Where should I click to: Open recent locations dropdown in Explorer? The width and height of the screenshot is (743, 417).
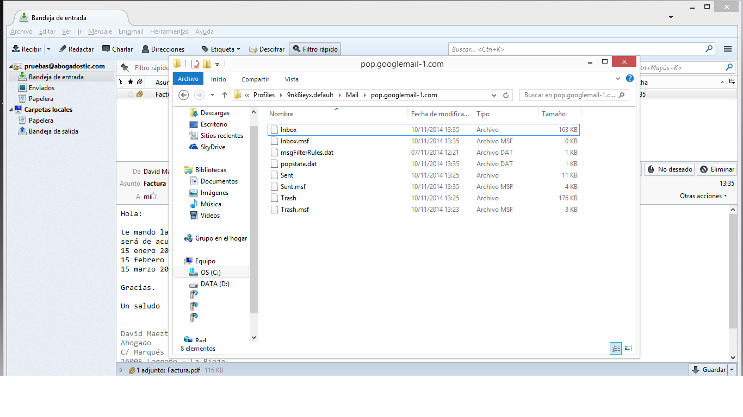tap(212, 95)
